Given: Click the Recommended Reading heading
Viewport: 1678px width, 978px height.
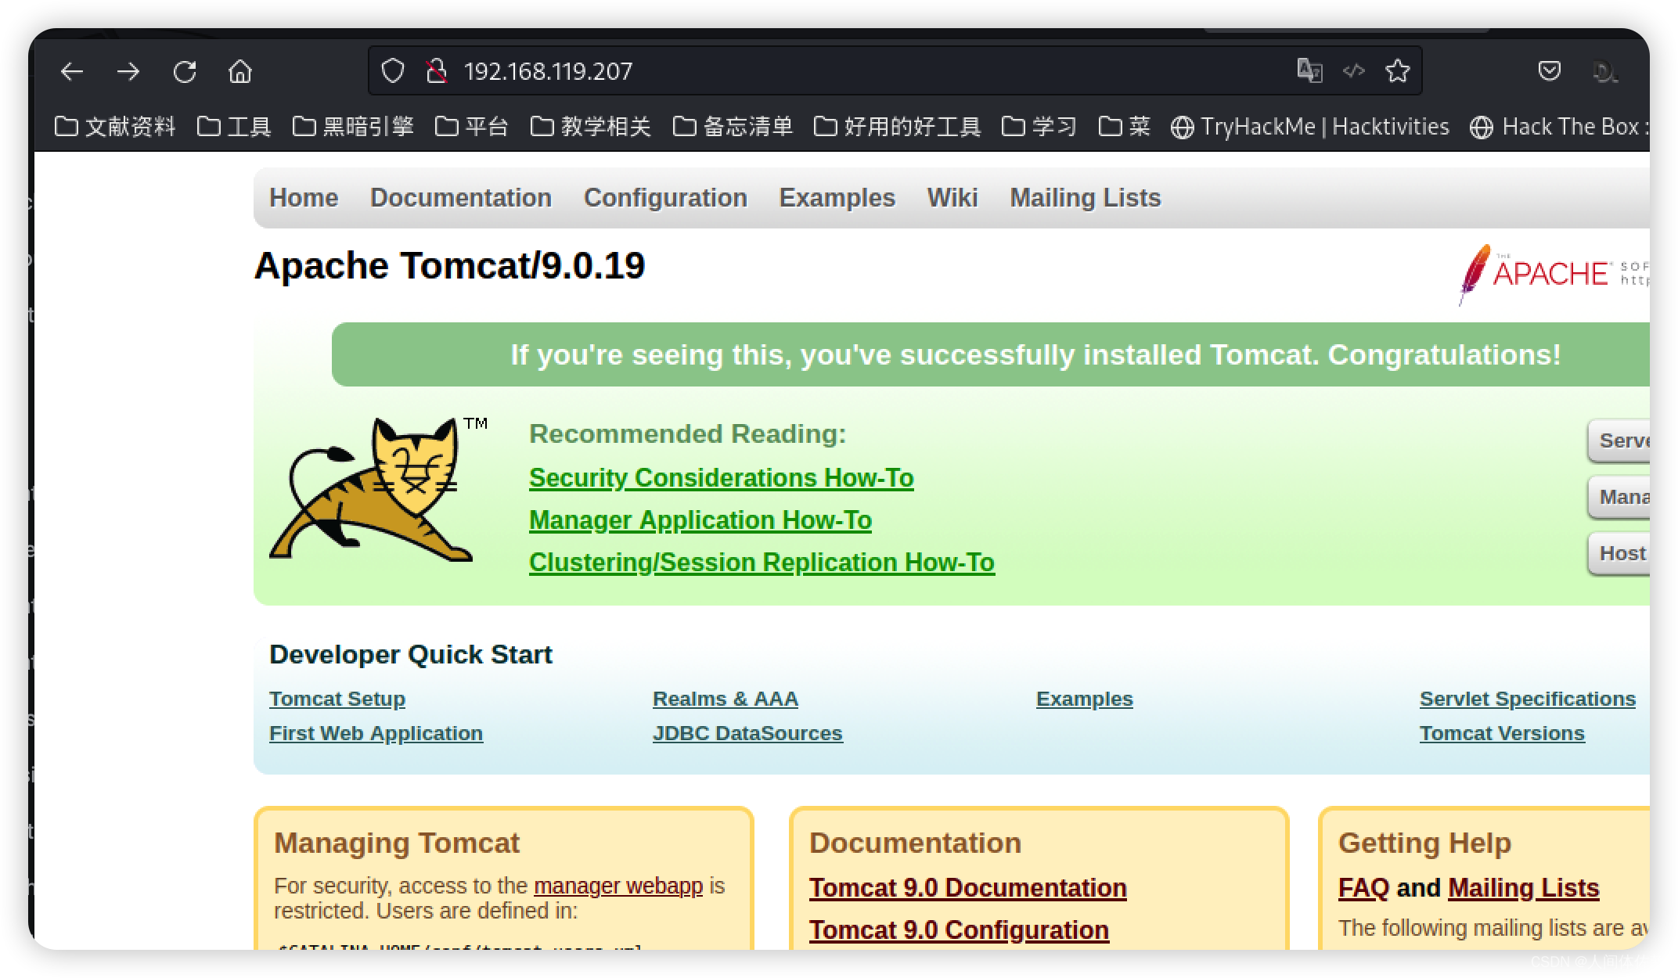Looking at the screenshot, I should 688,434.
